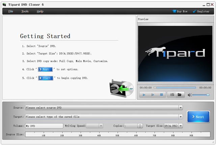This screenshot has height=145, width=216.
Task: Click the '5GB' mark on size scale
Action: pyautogui.click(x=117, y=135)
